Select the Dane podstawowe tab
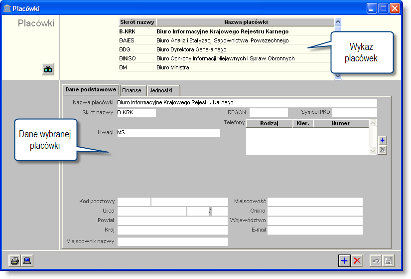Viewport: 411px width, 279px height. point(91,89)
